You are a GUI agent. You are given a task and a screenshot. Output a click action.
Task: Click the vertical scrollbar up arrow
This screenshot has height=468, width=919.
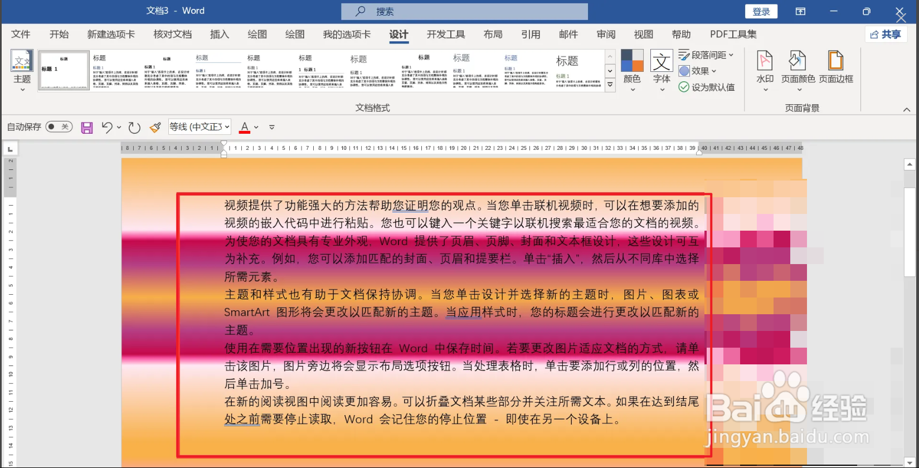[910, 164]
